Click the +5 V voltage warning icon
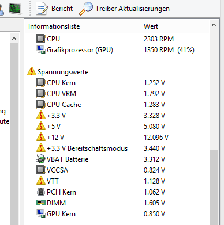Viewport: 224px width, 225px height. click(x=41, y=126)
